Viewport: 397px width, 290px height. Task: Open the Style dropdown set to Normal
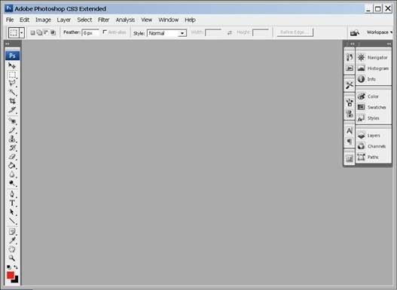coord(166,33)
